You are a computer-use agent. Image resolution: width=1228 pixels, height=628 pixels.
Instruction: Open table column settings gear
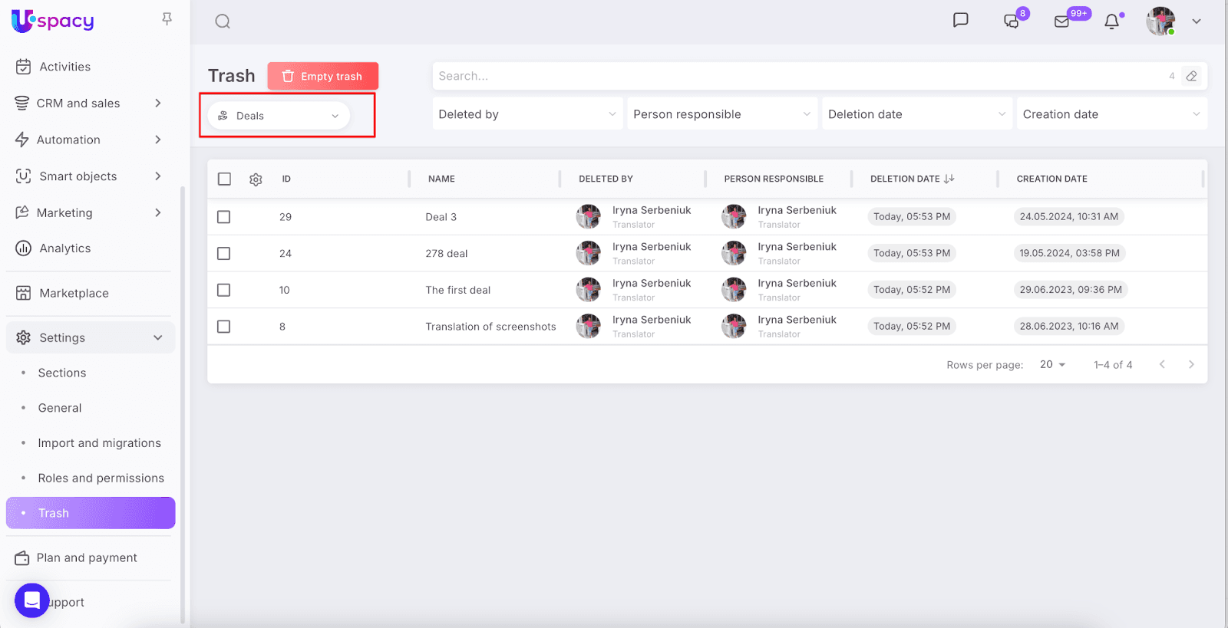(x=256, y=179)
